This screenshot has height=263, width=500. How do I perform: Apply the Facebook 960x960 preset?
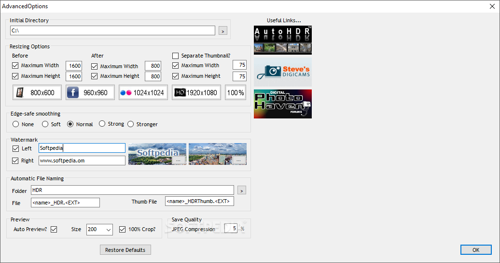pyautogui.click(x=90, y=93)
